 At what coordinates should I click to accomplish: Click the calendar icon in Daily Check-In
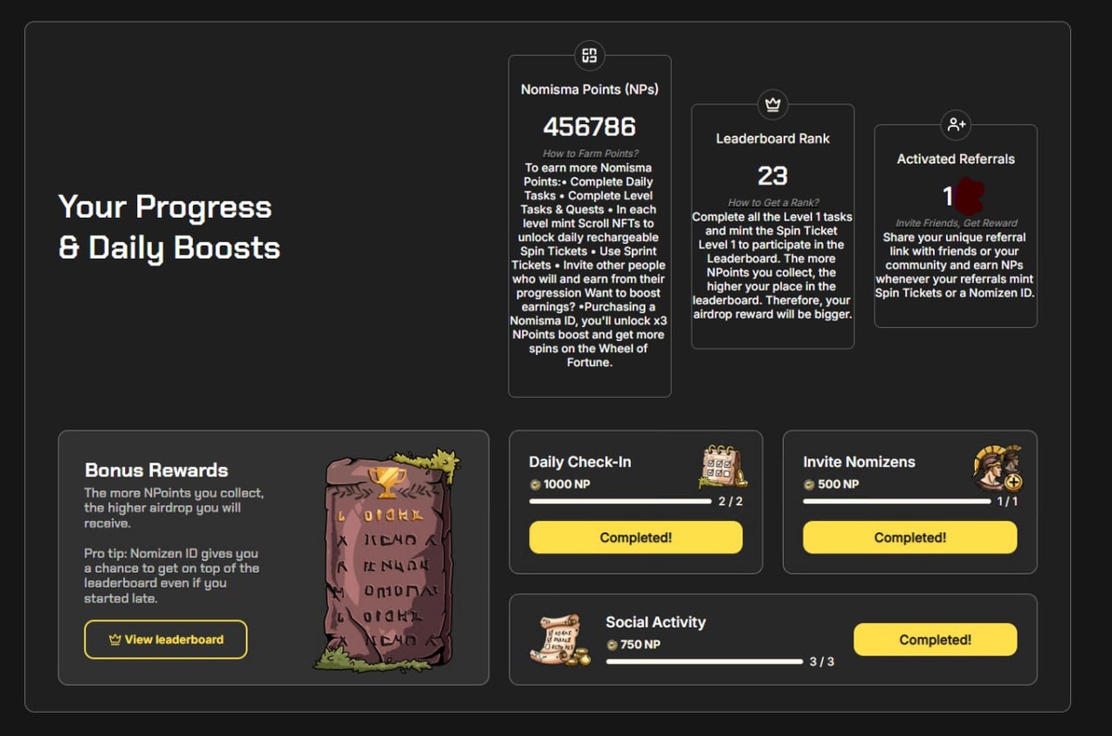[723, 466]
